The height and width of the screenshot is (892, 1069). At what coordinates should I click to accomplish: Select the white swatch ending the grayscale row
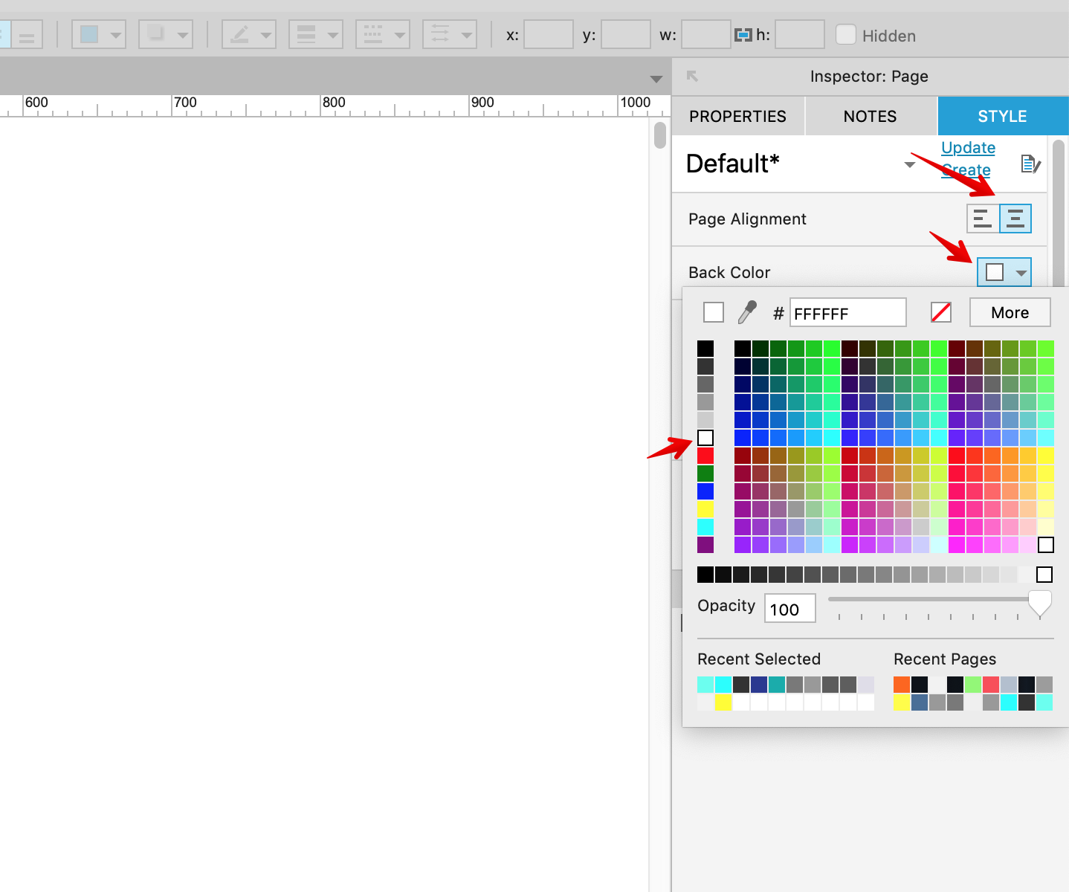(1044, 575)
